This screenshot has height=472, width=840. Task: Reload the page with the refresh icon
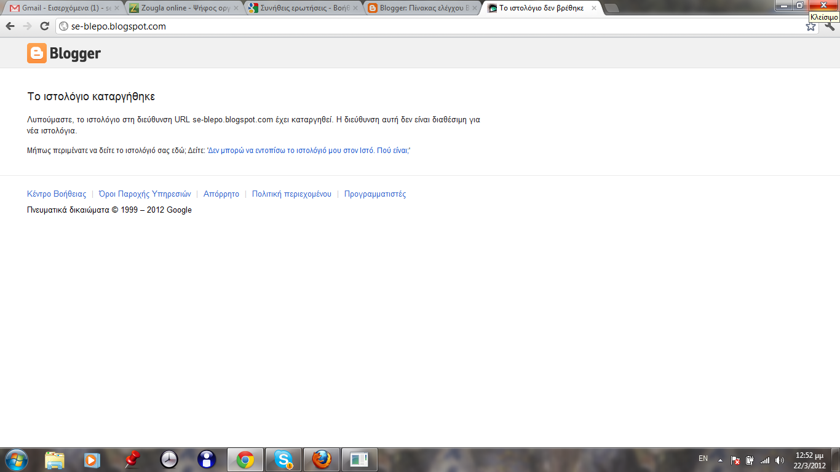(x=44, y=26)
